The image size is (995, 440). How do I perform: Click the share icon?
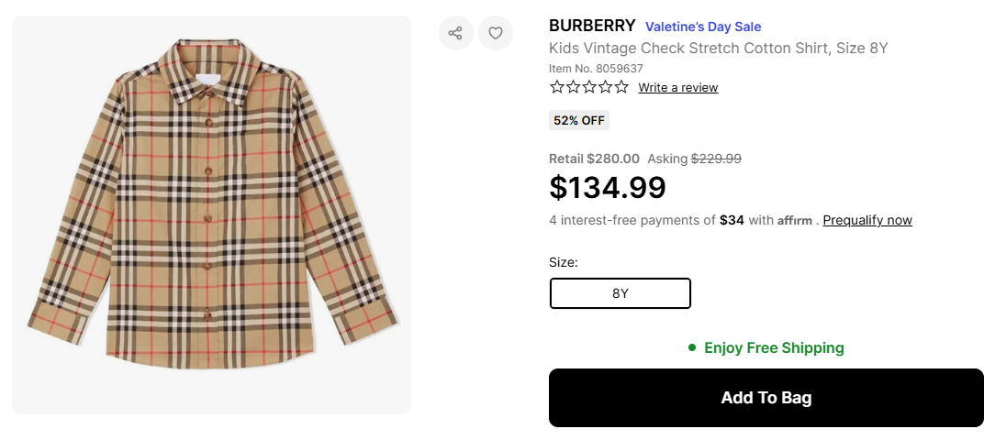click(x=455, y=34)
